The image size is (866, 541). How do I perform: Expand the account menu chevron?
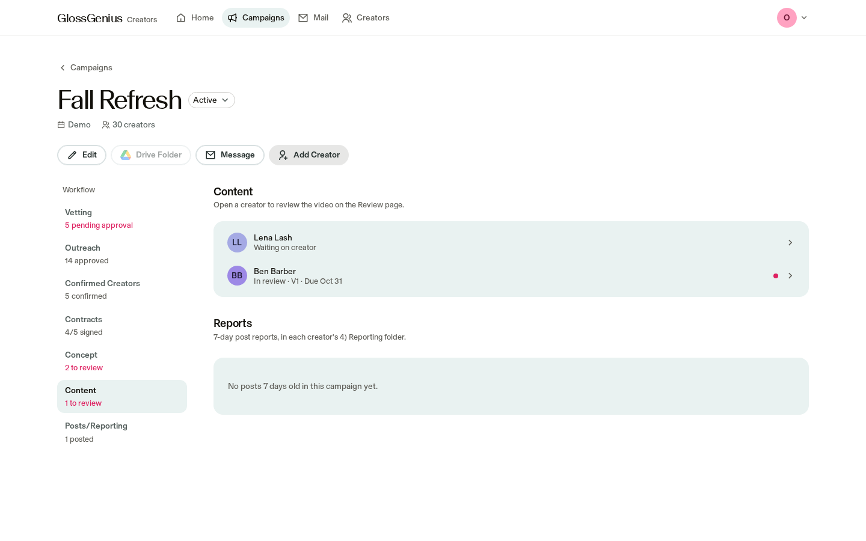[x=804, y=18]
